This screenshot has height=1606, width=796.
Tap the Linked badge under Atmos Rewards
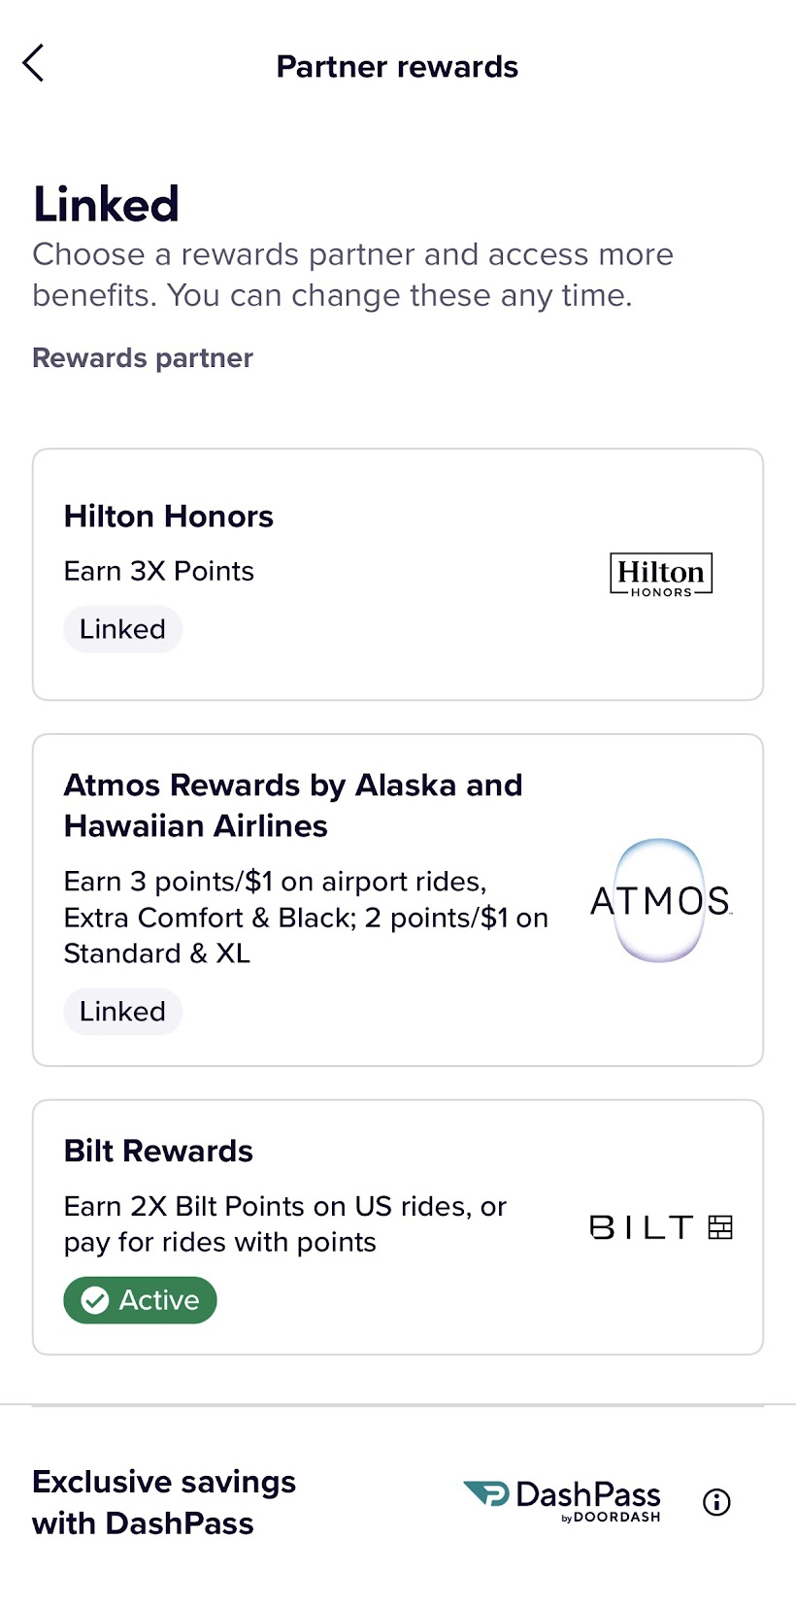click(x=122, y=1012)
